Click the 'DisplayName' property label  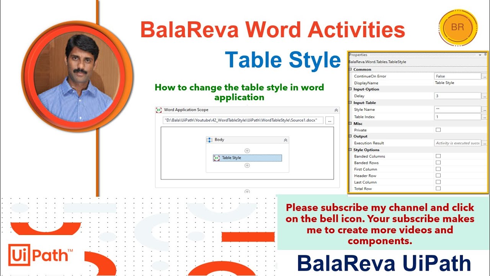click(x=366, y=83)
